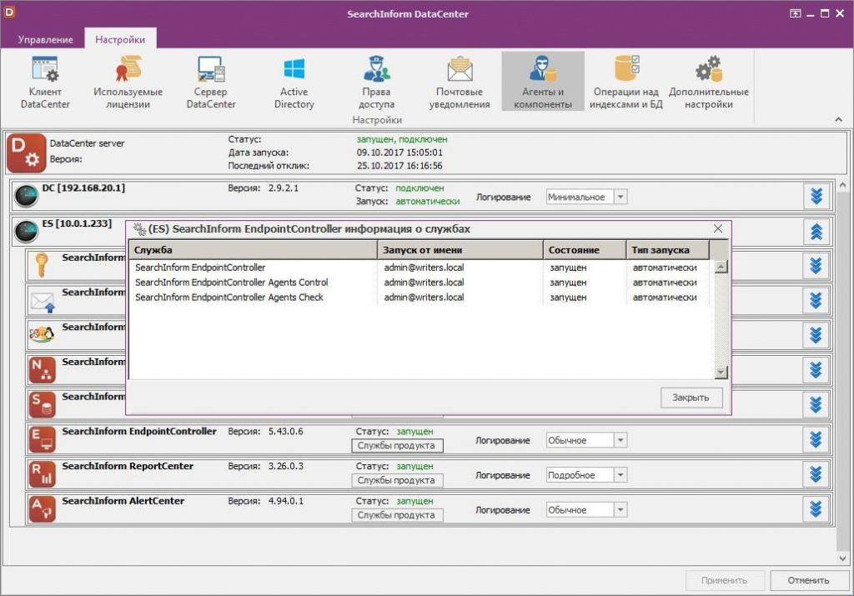Close services dialog with the X
854x596 pixels.
[x=718, y=229]
